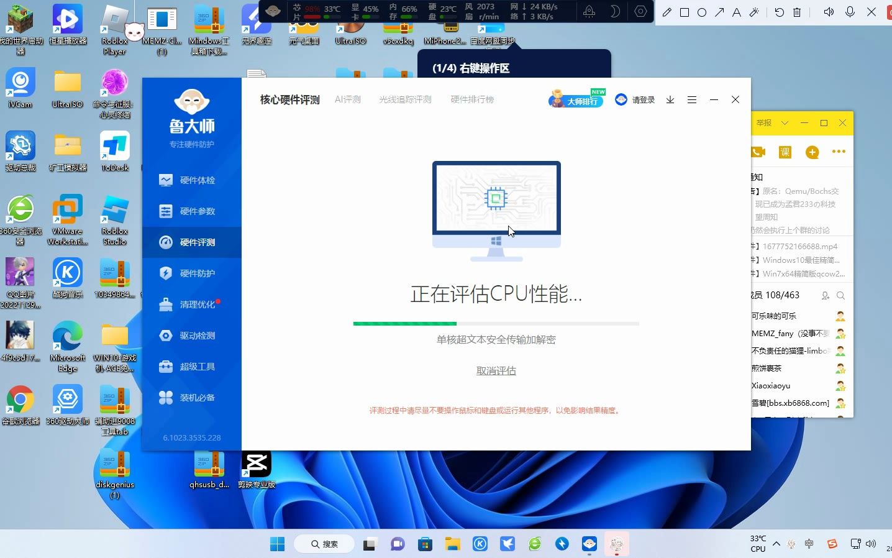Delete annotations with trash icon
892x558 pixels.
pyautogui.click(x=797, y=12)
